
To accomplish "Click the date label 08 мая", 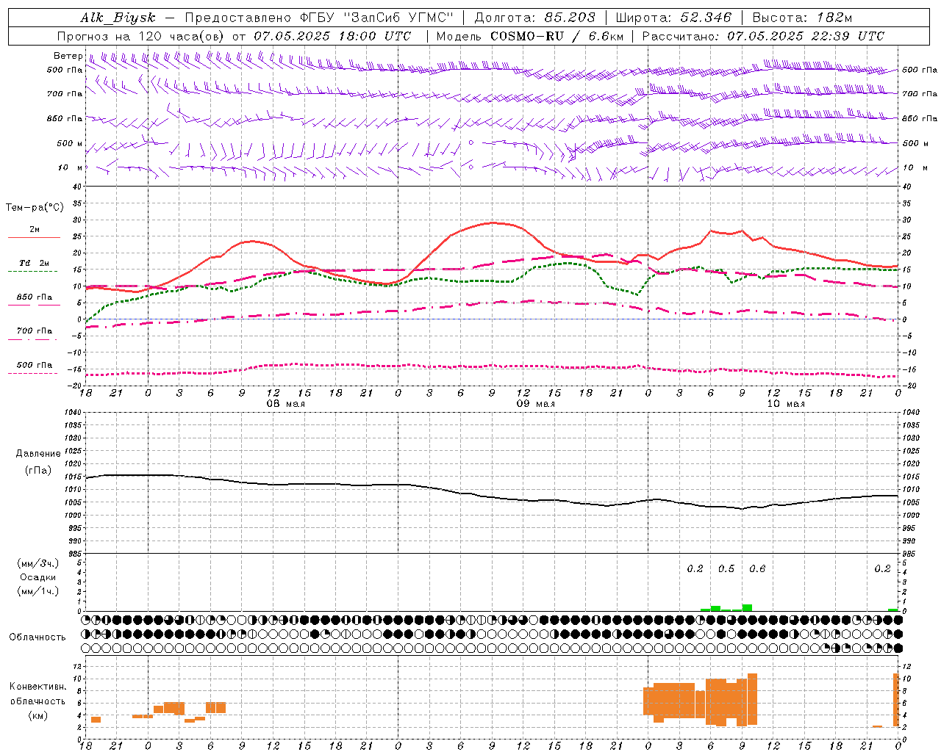I will [x=286, y=404].
